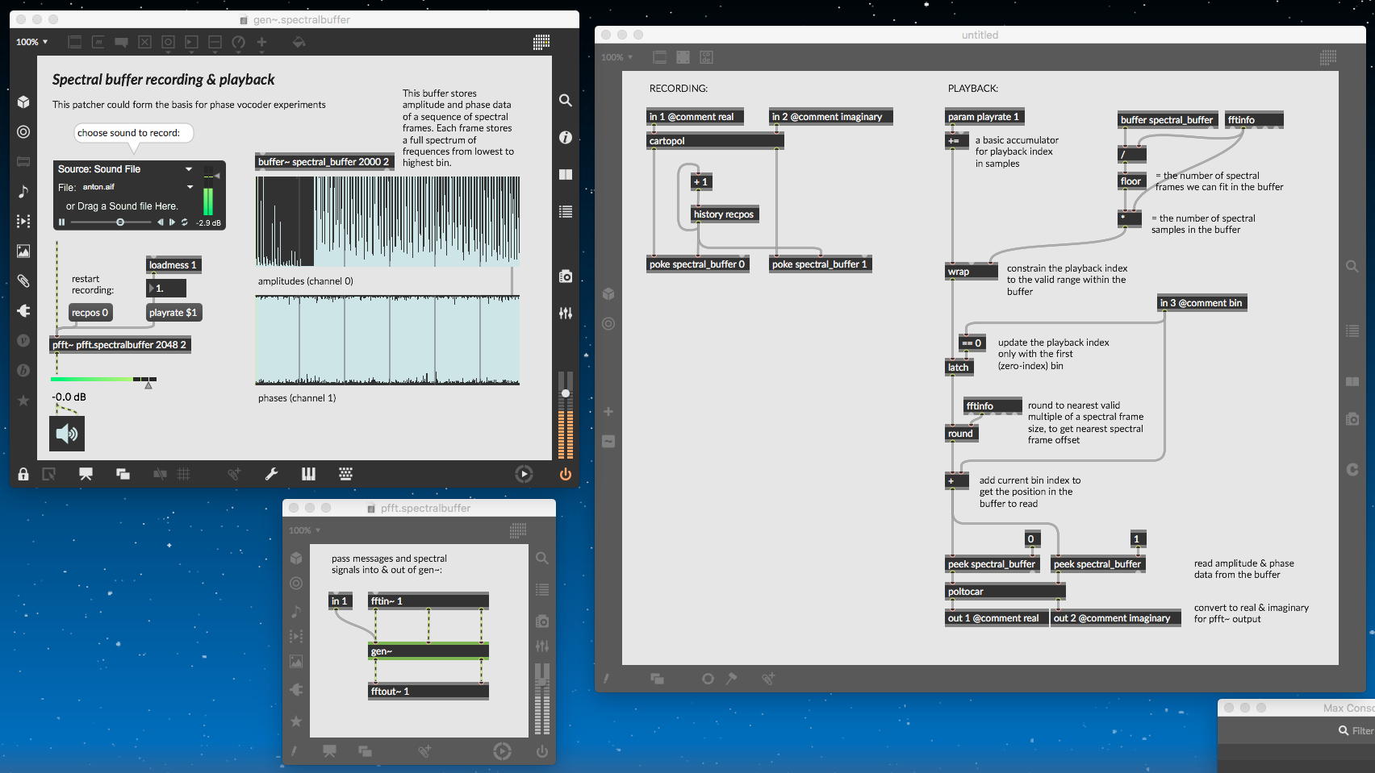The width and height of the screenshot is (1375, 773).
Task: Pause the sound file playback
Action: (61, 222)
